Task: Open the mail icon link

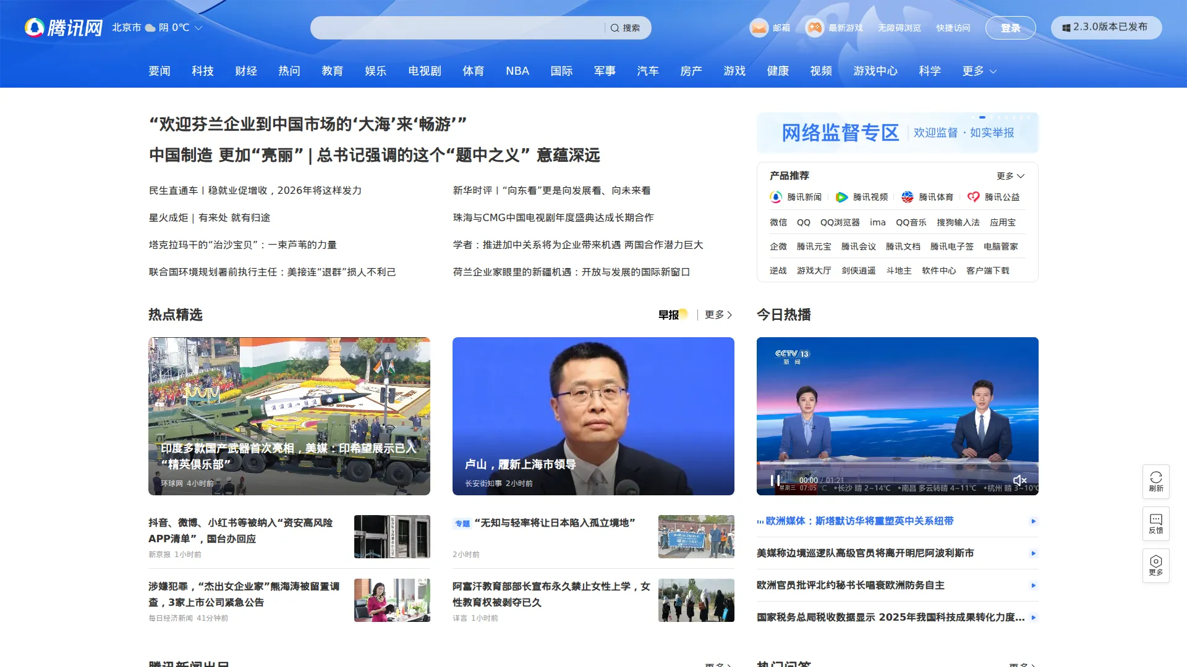Action: click(759, 28)
